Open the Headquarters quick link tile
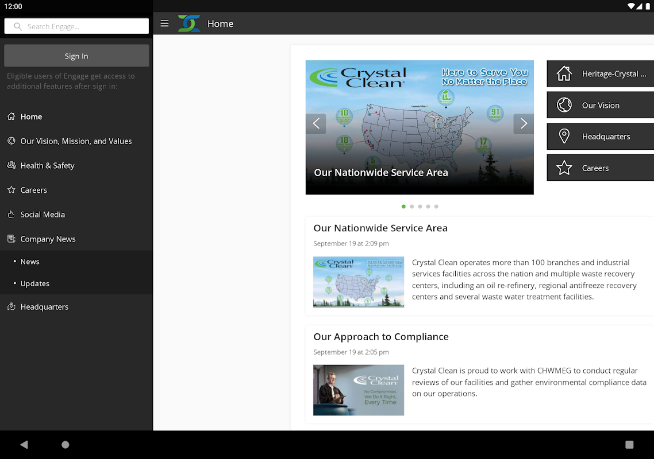Viewport: 654px width, 459px height. click(600, 136)
